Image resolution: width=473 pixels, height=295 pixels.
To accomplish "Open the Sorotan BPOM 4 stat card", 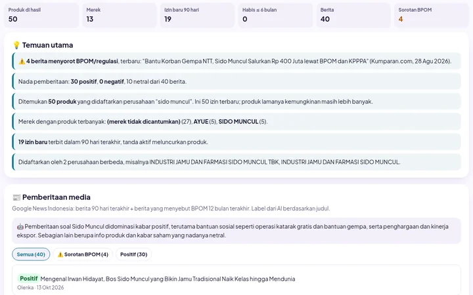I will (432, 15).
